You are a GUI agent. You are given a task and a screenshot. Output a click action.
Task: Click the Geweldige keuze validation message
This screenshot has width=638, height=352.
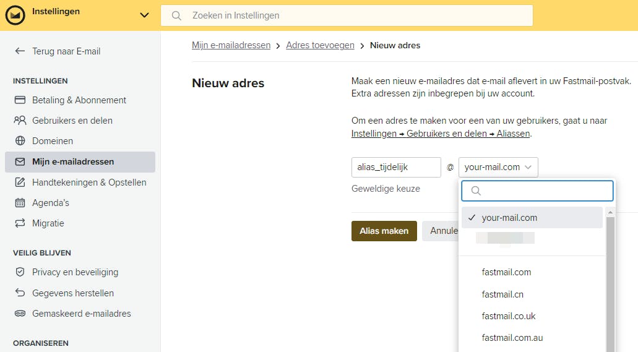[386, 189]
